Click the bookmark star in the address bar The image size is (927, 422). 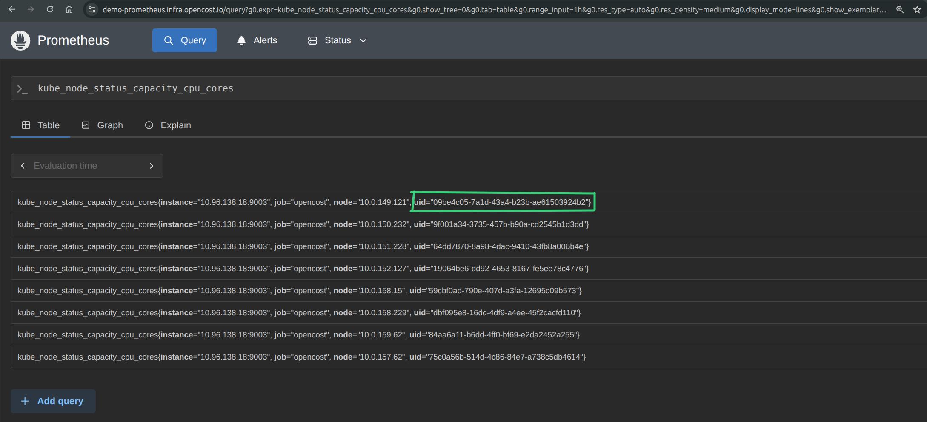[x=918, y=9]
